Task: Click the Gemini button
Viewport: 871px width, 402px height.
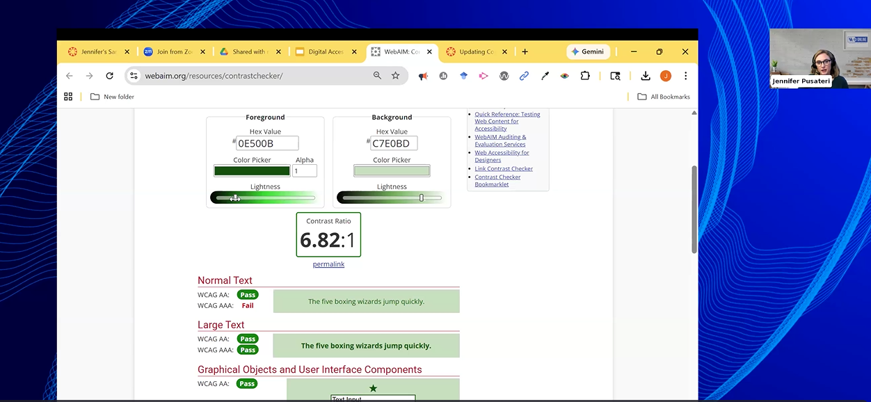Action: point(588,51)
